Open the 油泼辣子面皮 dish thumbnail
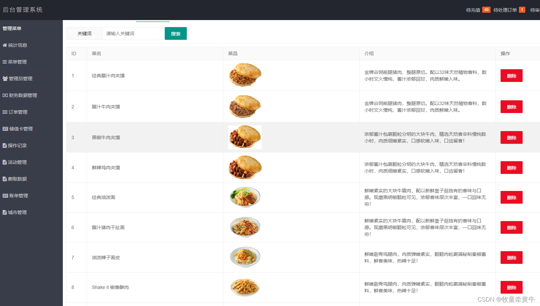This screenshot has height=306, width=540. coord(245,257)
